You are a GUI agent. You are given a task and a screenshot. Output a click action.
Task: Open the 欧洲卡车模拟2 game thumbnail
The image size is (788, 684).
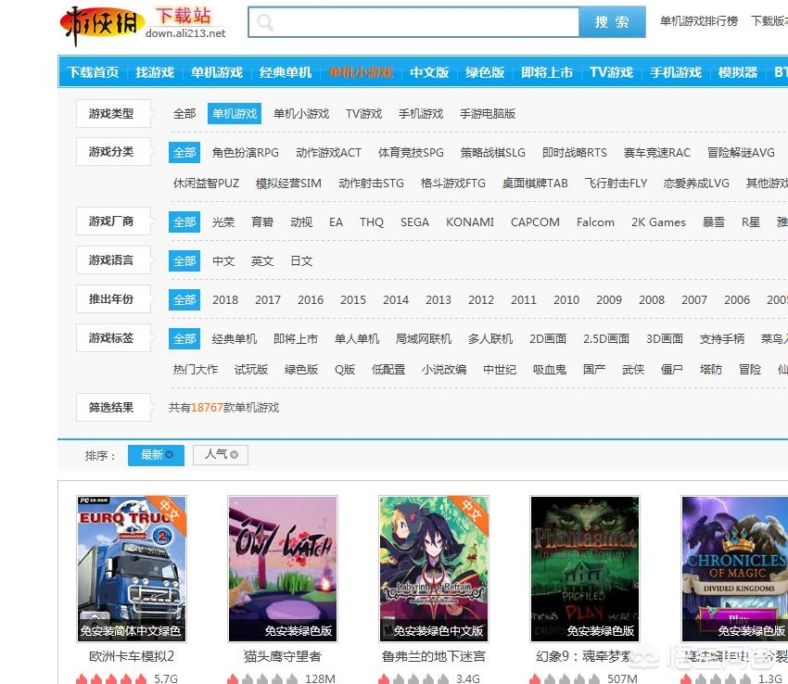(131, 569)
